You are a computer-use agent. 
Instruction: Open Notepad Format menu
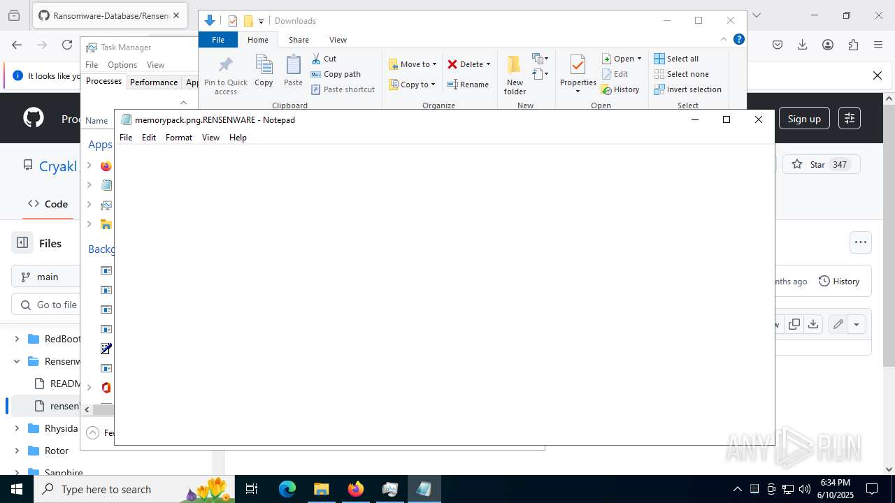[x=179, y=138]
